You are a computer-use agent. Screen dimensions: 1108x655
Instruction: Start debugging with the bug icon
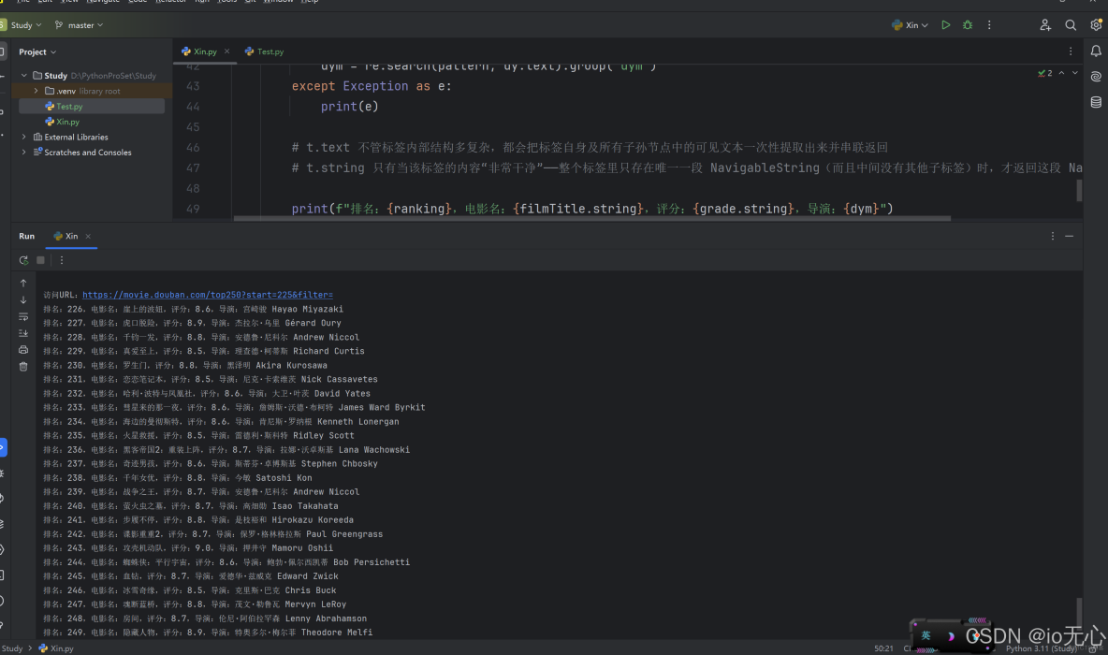click(967, 25)
